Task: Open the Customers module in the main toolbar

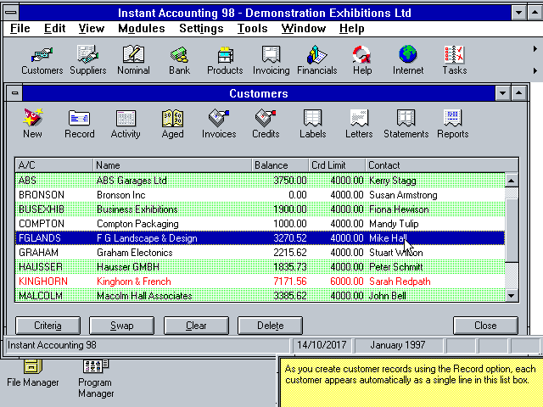Action: click(x=42, y=60)
